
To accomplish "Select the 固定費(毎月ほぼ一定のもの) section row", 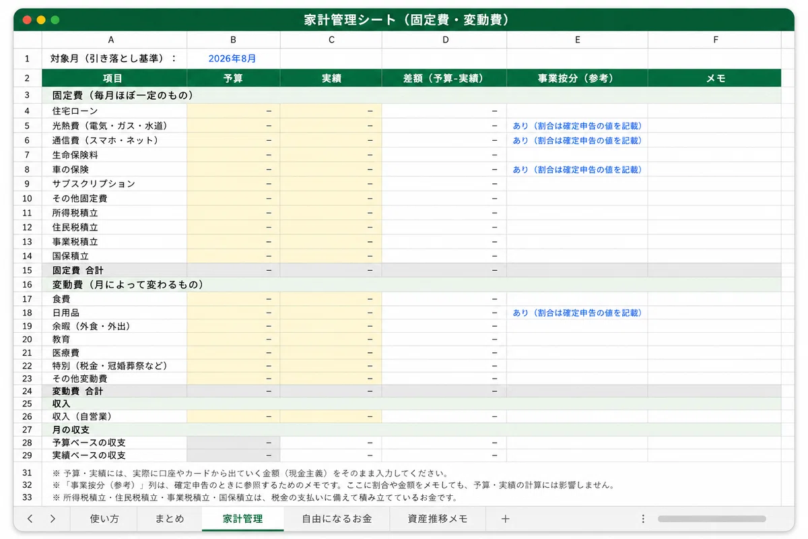I will pos(411,96).
